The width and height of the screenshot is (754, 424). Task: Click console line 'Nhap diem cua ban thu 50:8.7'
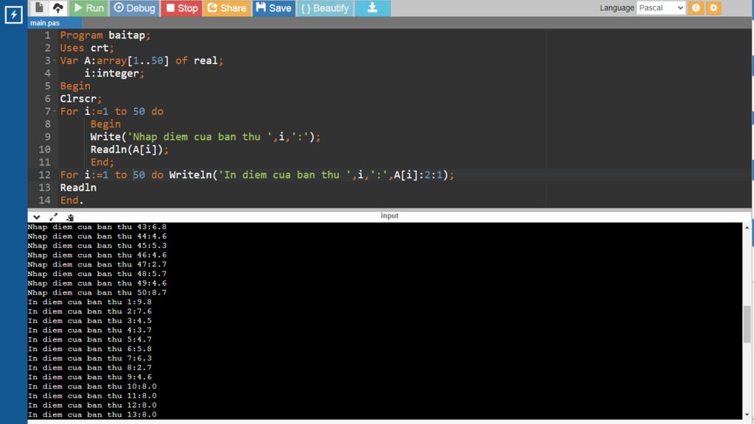(x=97, y=292)
